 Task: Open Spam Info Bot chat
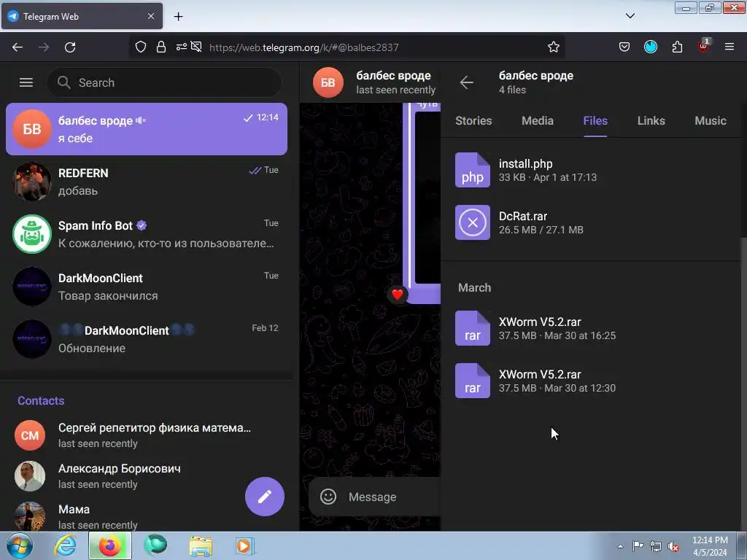pyautogui.click(x=146, y=234)
